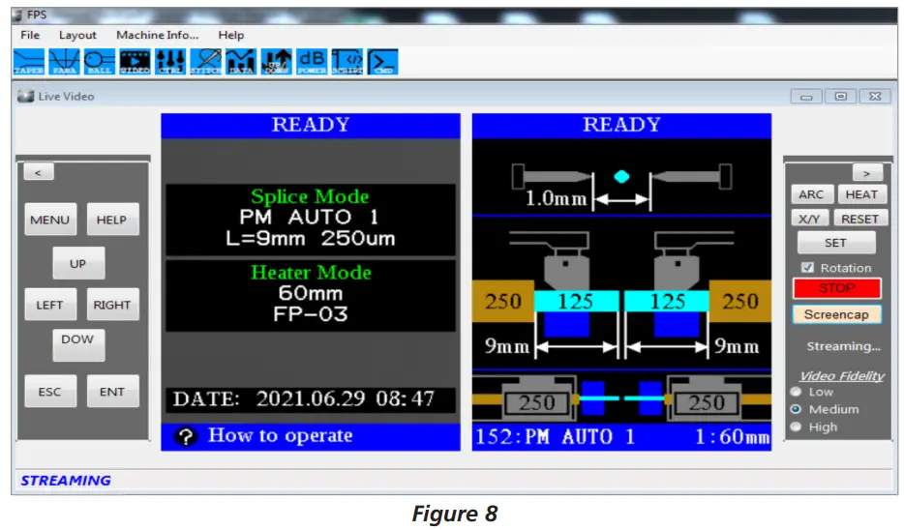Select High video fidelity

[797, 427]
